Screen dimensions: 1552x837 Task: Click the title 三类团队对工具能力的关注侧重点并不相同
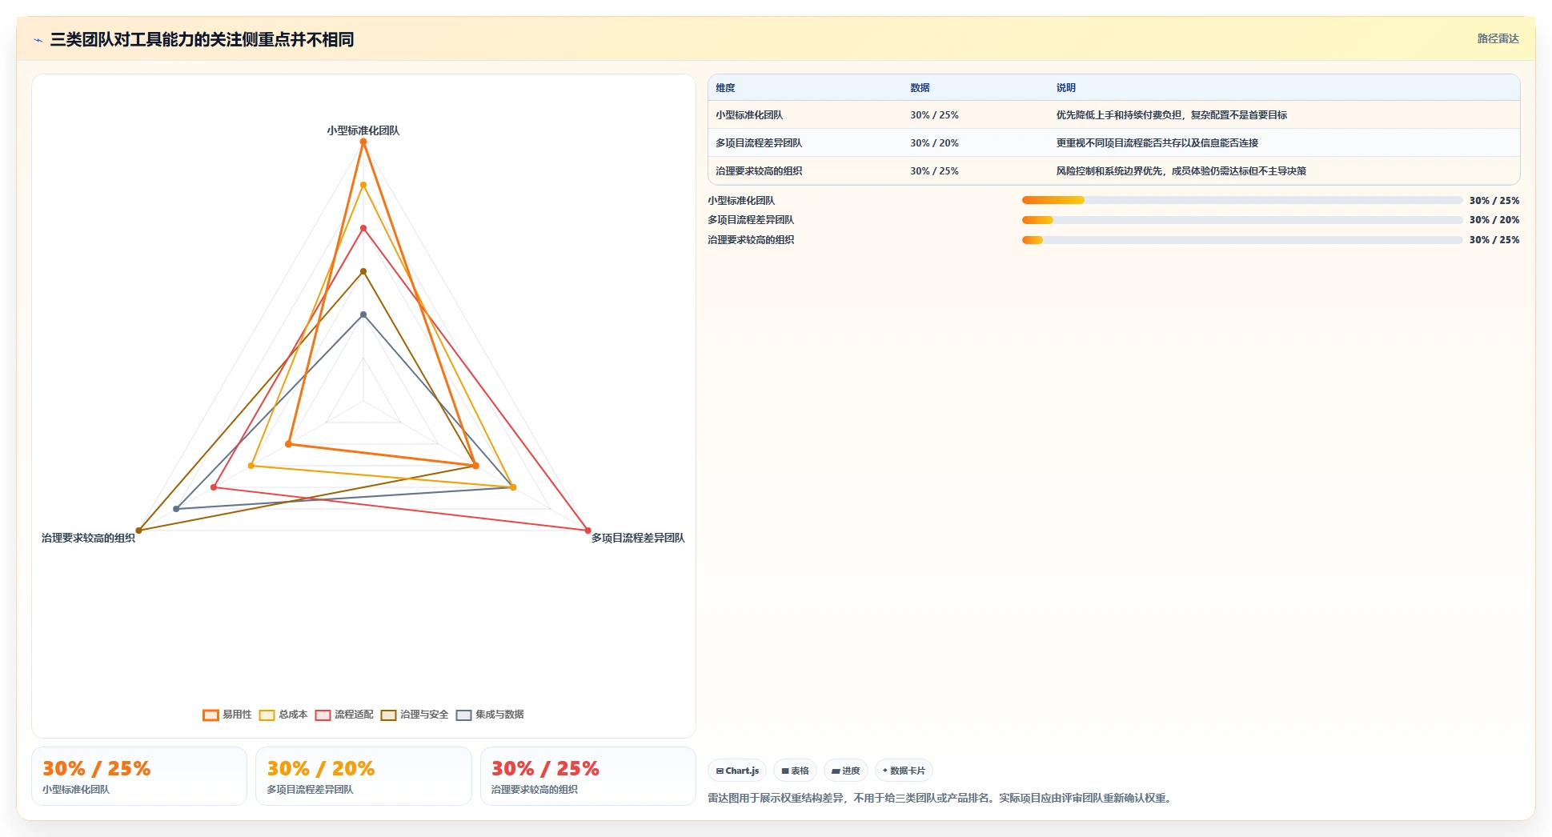[x=202, y=39]
